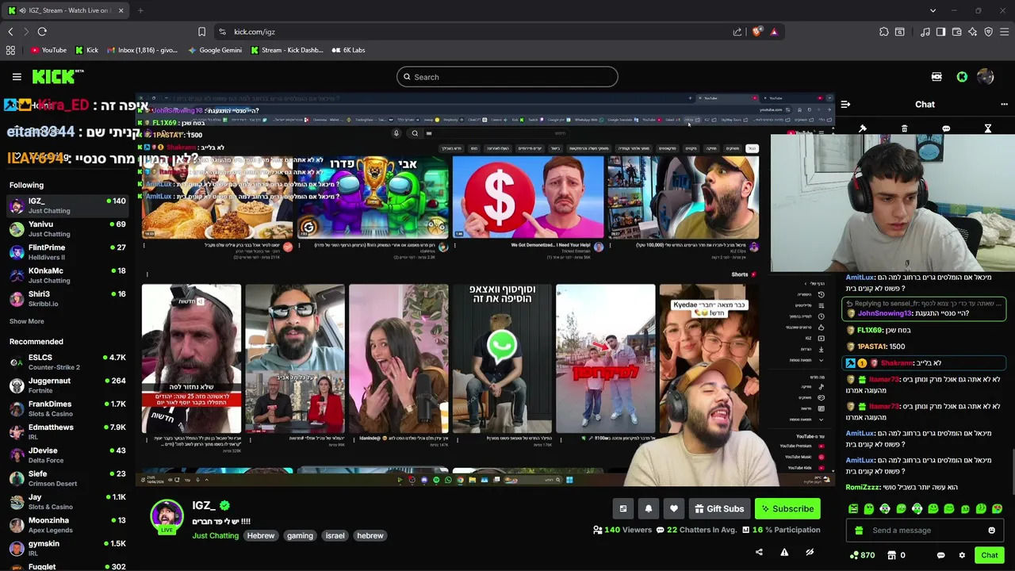This screenshot has height=571, width=1015.
Task: Toggle the crossed-eye hide icon under stream
Action: click(x=810, y=552)
